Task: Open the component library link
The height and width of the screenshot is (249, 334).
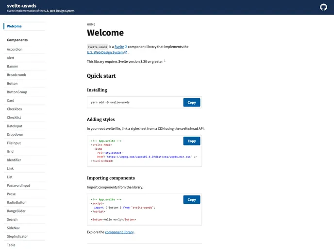Action: pos(119,232)
